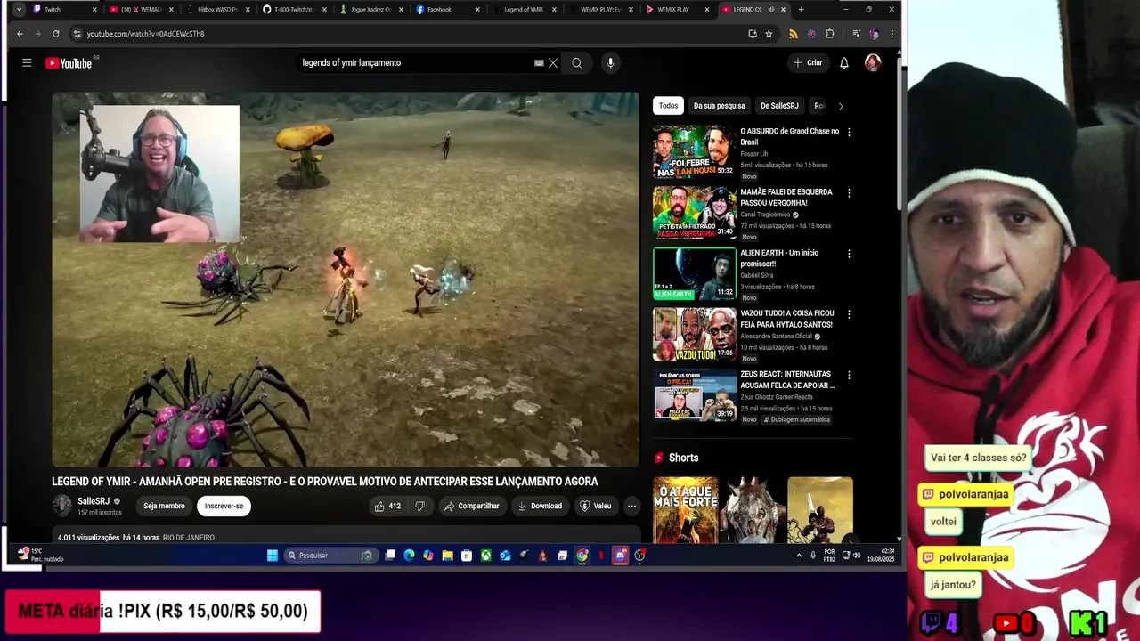The width and height of the screenshot is (1140, 641).
Task: Switch to Jogue Xadrez tab
Action: [x=370, y=10]
